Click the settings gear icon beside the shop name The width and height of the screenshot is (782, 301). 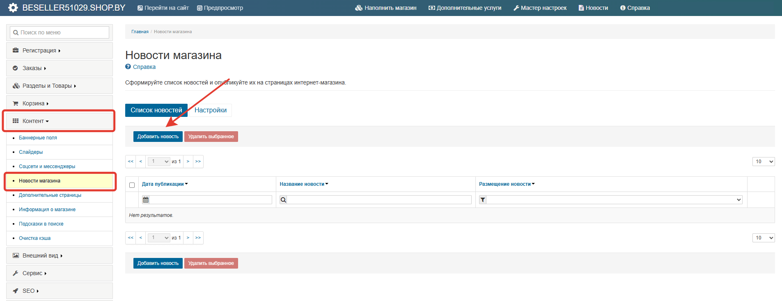click(13, 8)
